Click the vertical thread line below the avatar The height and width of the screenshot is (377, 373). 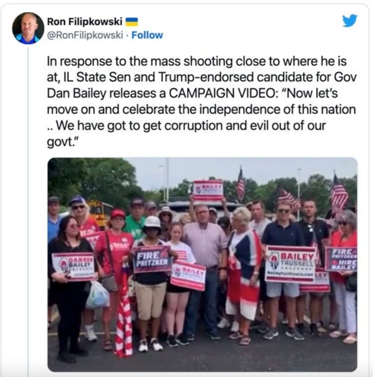pyautogui.click(x=28, y=211)
